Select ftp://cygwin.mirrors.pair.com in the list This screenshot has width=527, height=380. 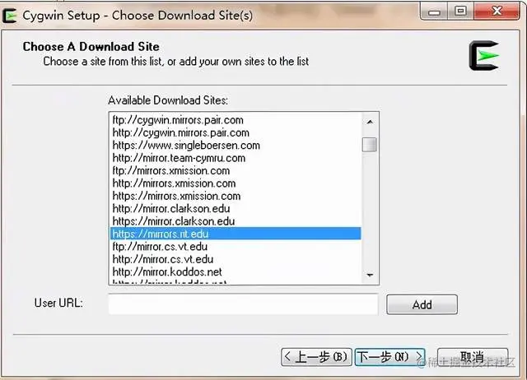coord(236,120)
